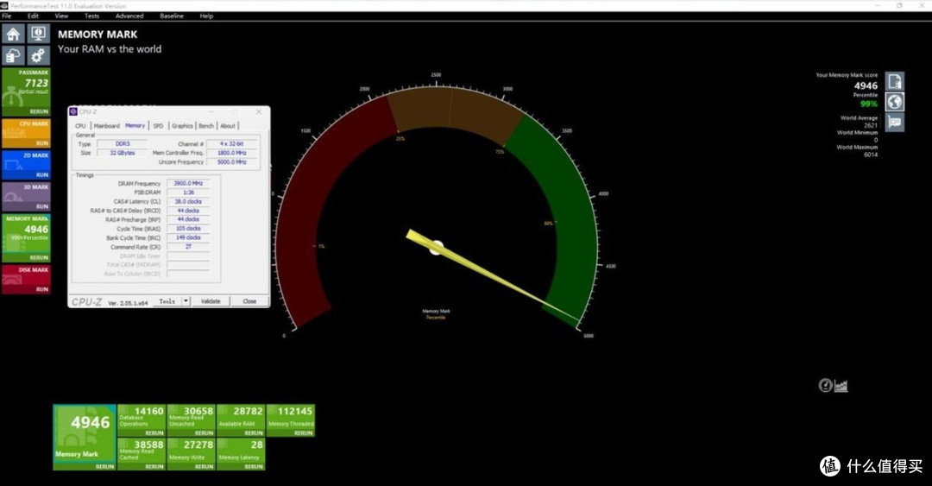This screenshot has width=932, height=486.
Task: Click the 'Your RAM vs the world' subtitle
Action: (110, 49)
